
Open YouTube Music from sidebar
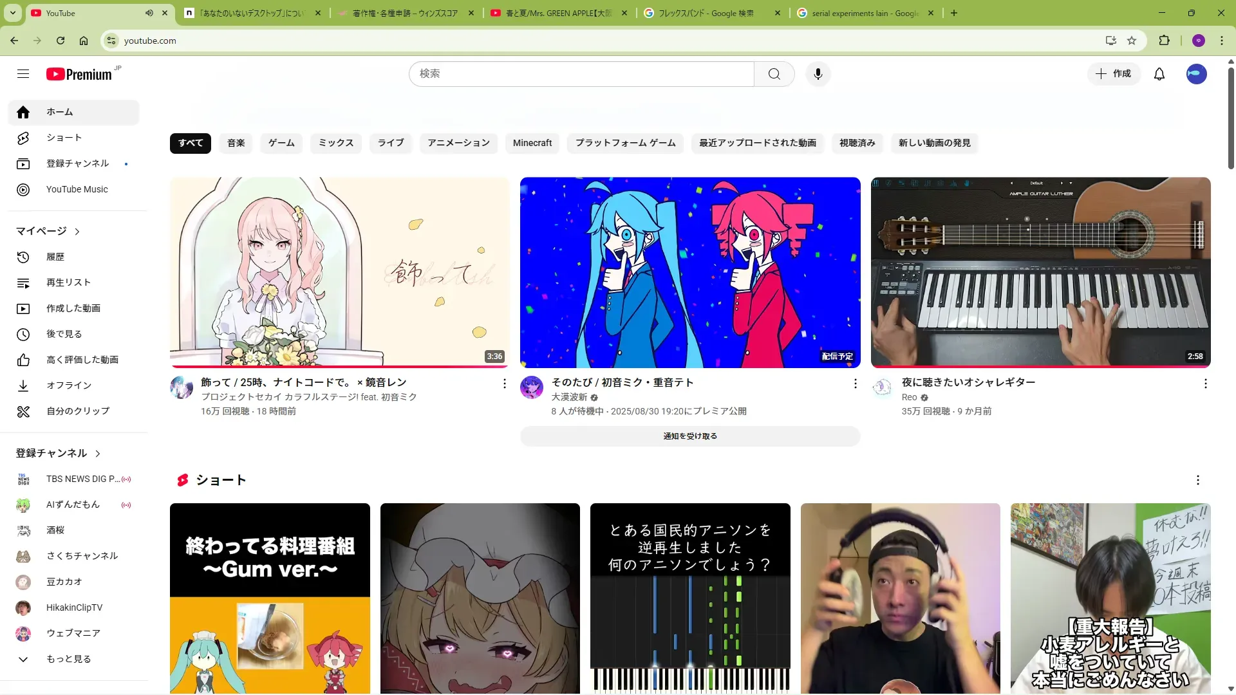[x=77, y=189]
